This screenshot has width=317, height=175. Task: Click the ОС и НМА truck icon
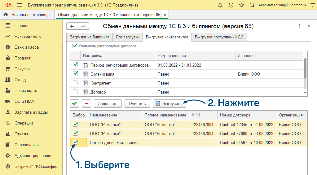pyautogui.click(x=8, y=102)
